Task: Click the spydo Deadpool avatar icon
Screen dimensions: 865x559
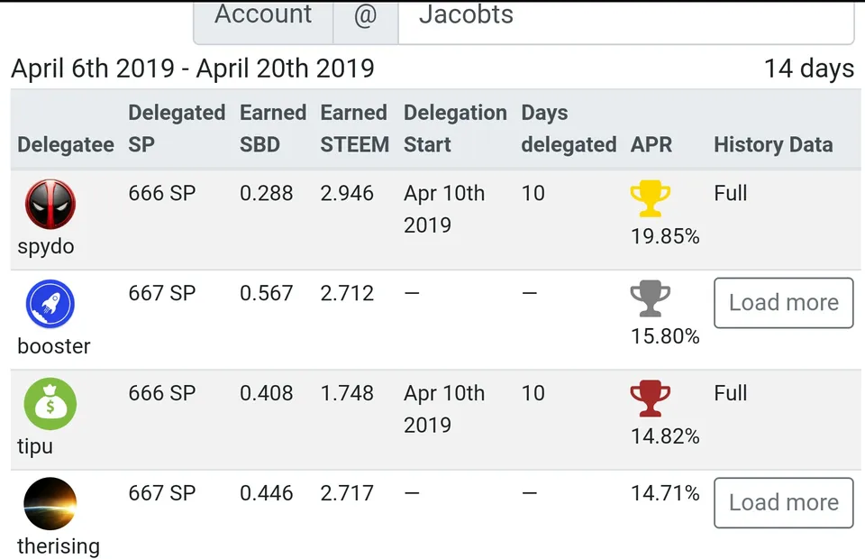Action: click(x=50, y=204)
